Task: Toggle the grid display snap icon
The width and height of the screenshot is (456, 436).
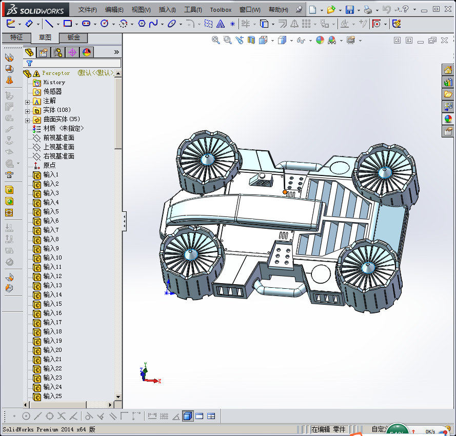Action: click(x=164, y=416)
